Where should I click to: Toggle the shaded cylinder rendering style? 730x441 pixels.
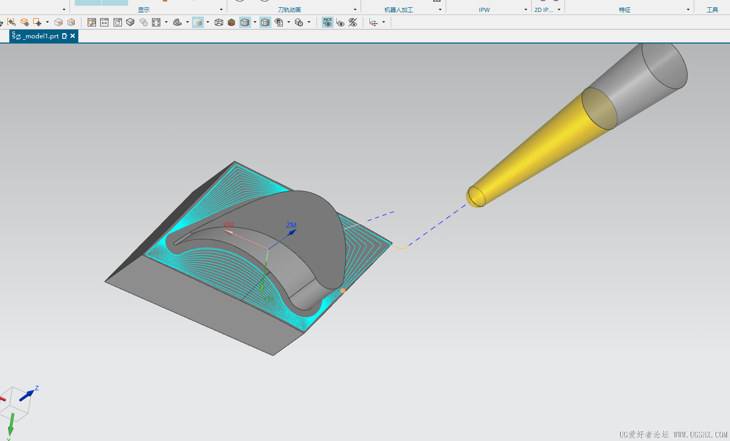(198, 22)
